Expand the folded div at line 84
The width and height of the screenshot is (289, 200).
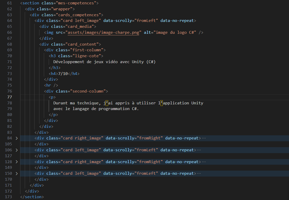pos(16,138)
